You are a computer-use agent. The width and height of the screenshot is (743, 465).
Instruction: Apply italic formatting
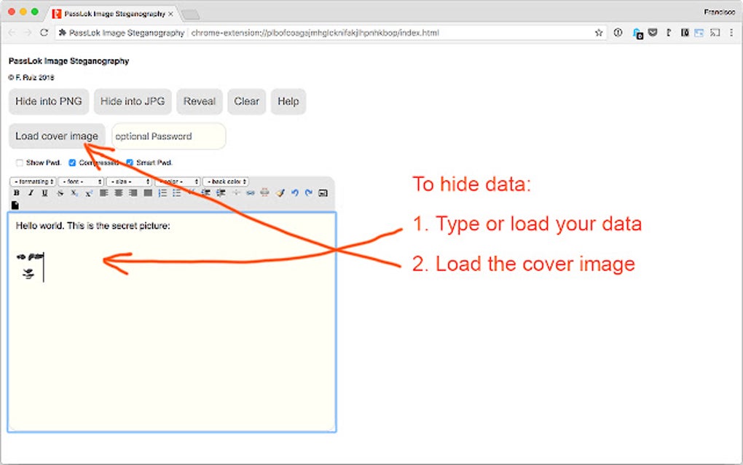pos(31,192)
